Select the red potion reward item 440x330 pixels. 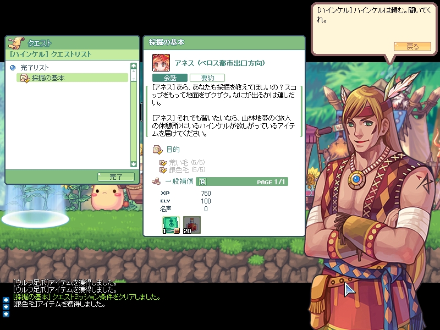tap(192, 225)
